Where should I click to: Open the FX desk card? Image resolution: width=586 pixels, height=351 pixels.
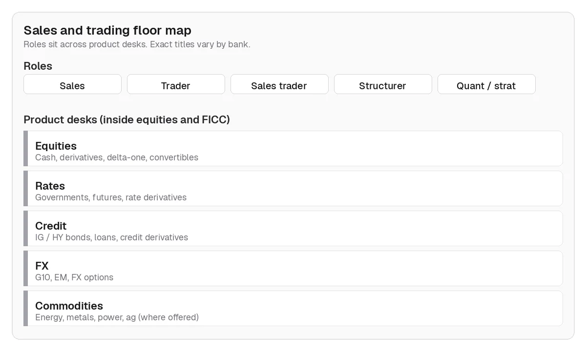pyautogui.click(x=293, y=269)
